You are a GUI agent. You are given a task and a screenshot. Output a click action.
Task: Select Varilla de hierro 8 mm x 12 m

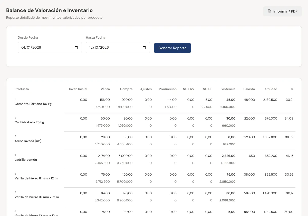[36, 178]
